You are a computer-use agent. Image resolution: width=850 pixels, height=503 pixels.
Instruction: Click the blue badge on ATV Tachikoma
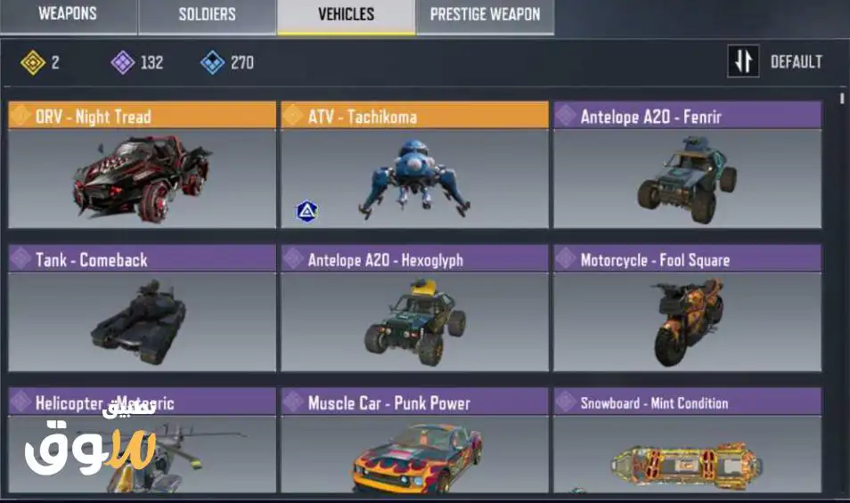306,211
